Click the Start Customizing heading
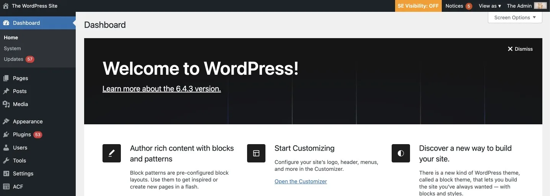Viewport: 550px width, 196px height. coord(304,148)
